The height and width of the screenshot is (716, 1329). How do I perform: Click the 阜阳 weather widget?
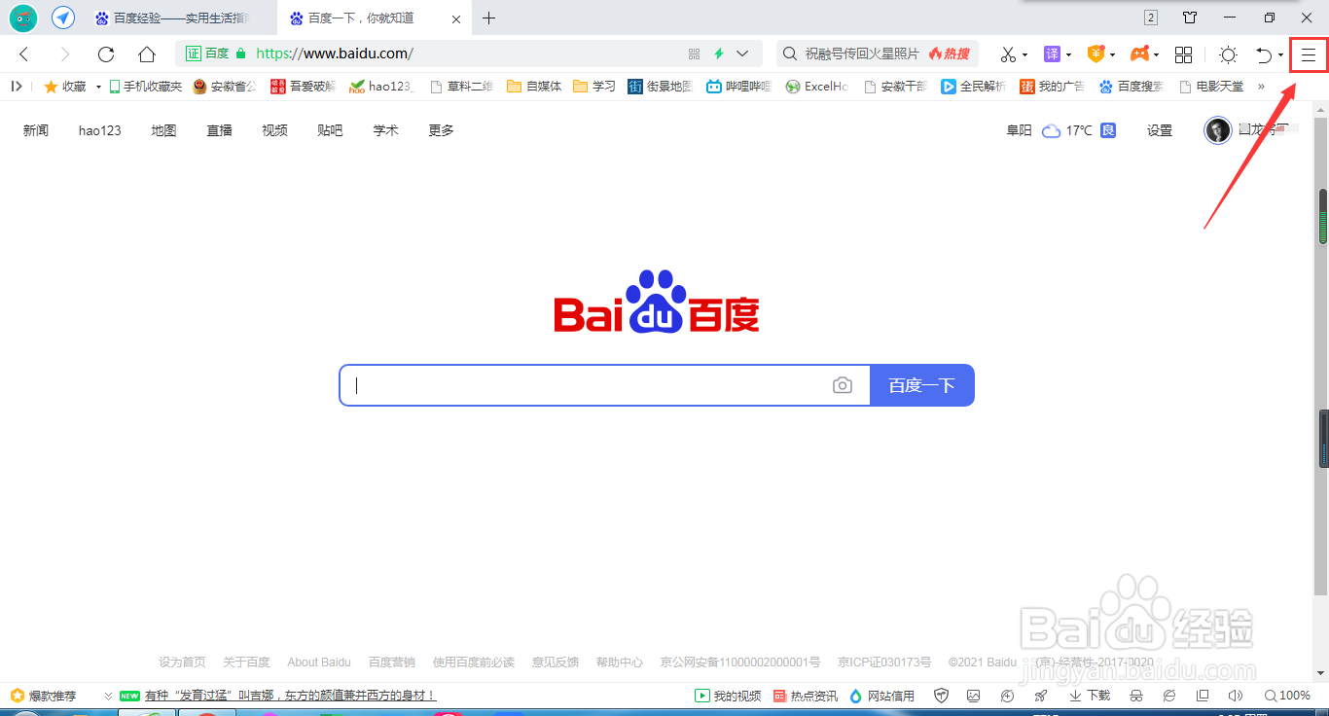1060,130
